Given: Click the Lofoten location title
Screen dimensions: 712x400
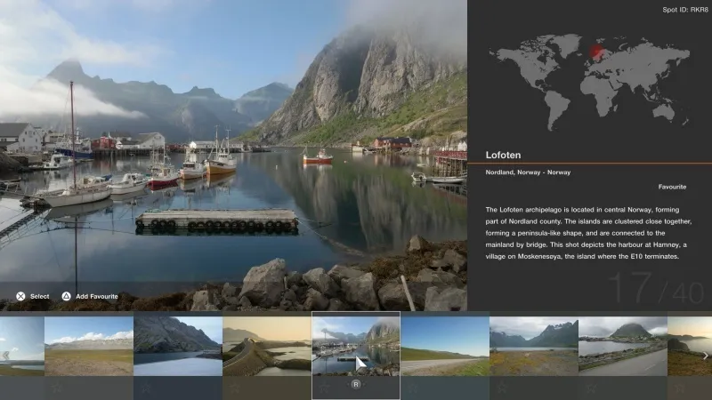Looking at the screenshot, I should coord(503,155).
